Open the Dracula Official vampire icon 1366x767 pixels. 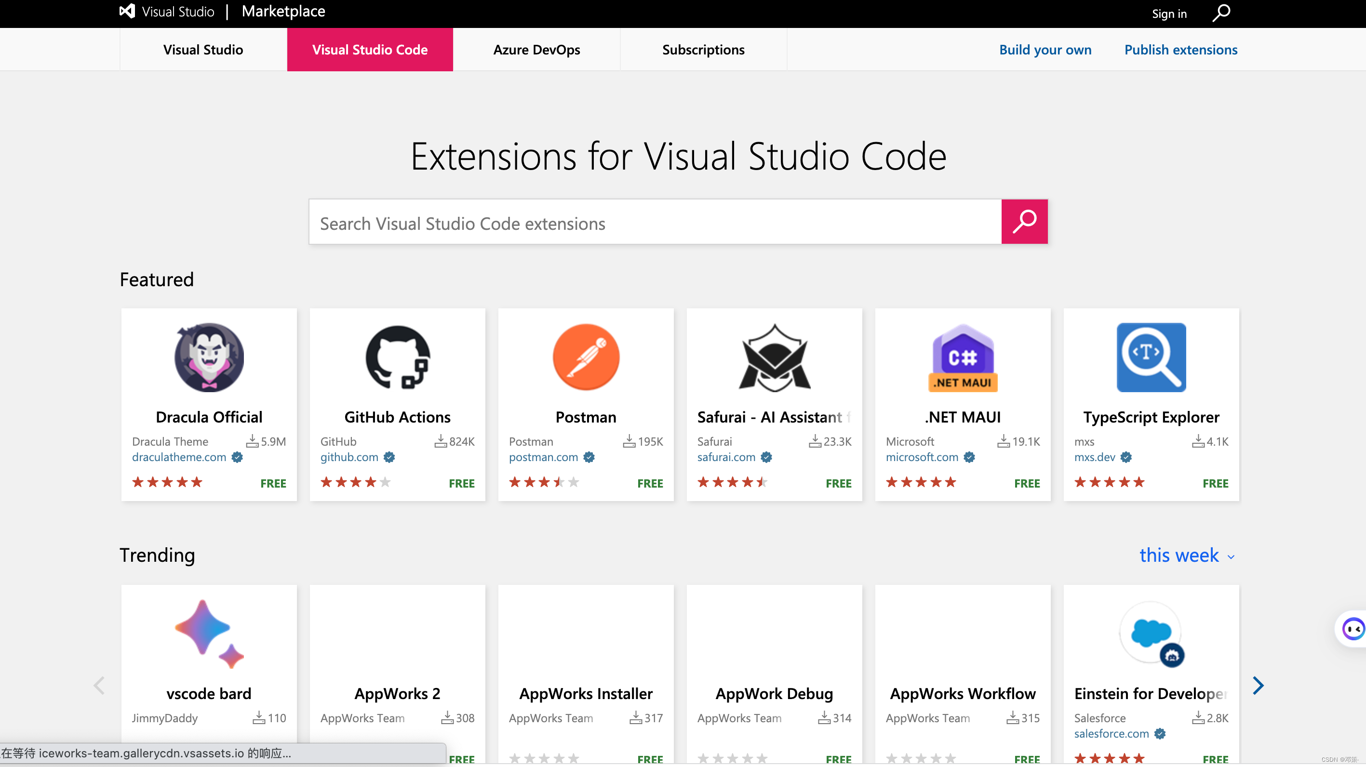pyautogui.click(x=209, y=357)
